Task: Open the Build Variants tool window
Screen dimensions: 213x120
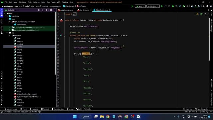Action: [x=2, y=100]
